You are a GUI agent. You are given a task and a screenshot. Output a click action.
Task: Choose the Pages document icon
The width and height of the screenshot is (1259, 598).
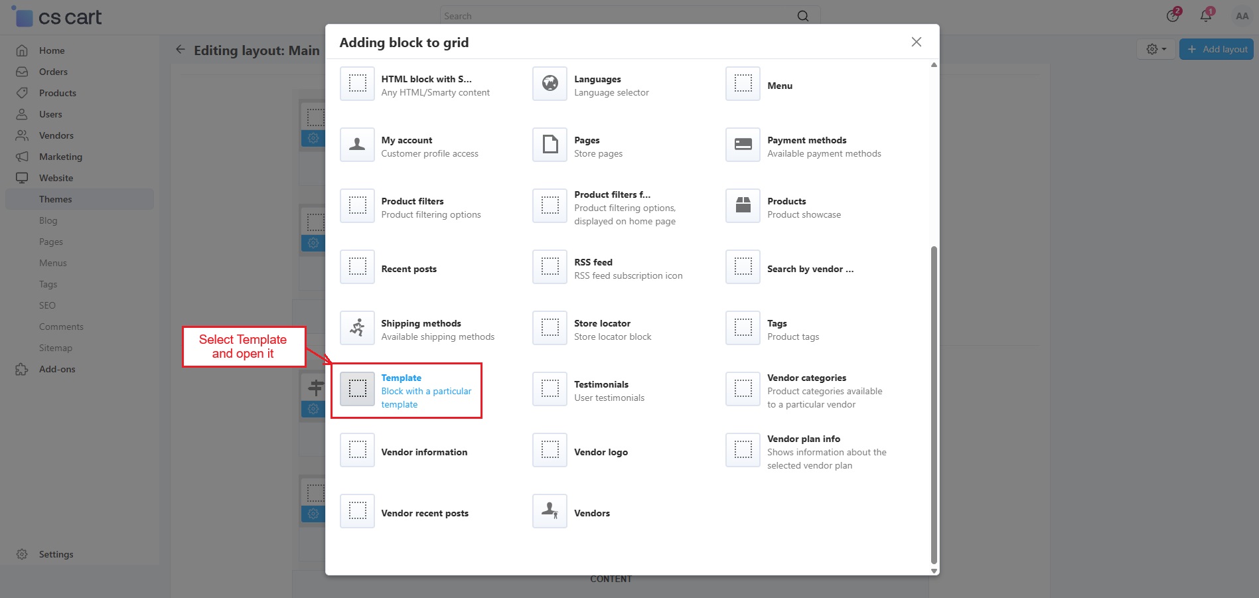[x=550, y=145]
